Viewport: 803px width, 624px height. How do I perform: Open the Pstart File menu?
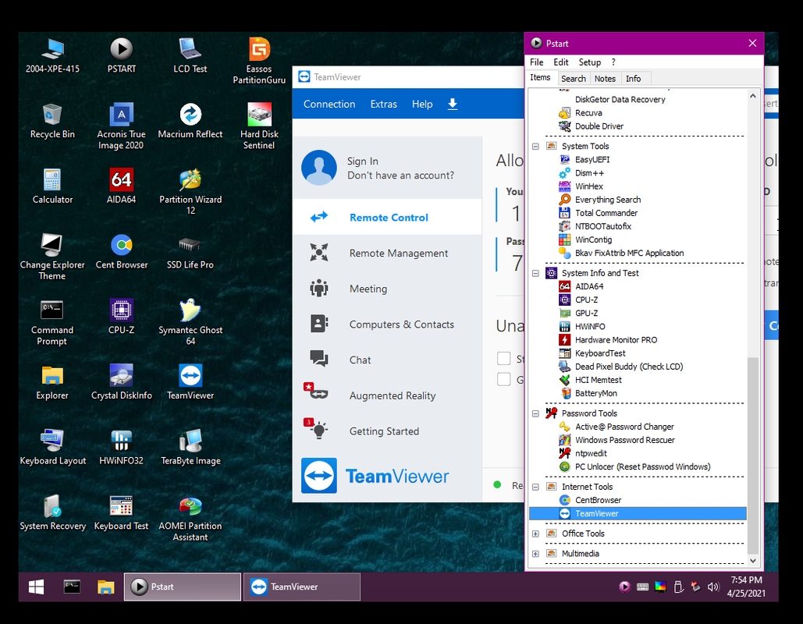tap(537, 62)
